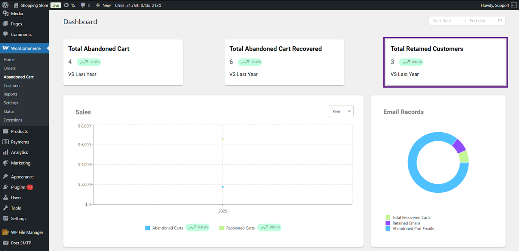Click the Customers link in WooCommerce submenu

point(13,86)
